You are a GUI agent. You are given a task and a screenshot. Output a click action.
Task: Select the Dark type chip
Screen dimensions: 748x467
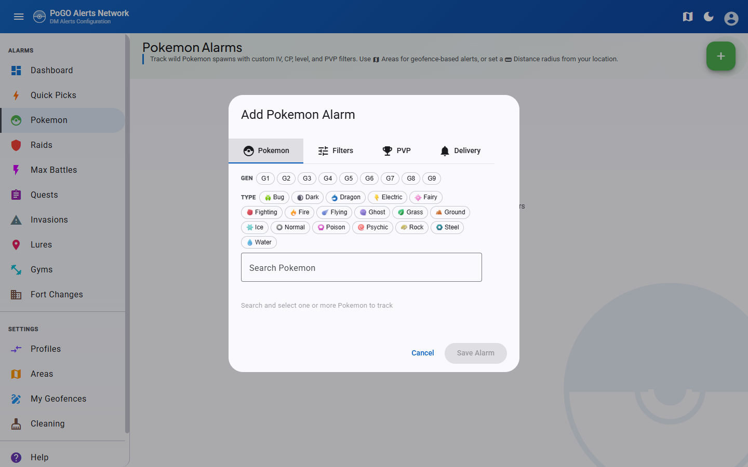tap(308, 198)
